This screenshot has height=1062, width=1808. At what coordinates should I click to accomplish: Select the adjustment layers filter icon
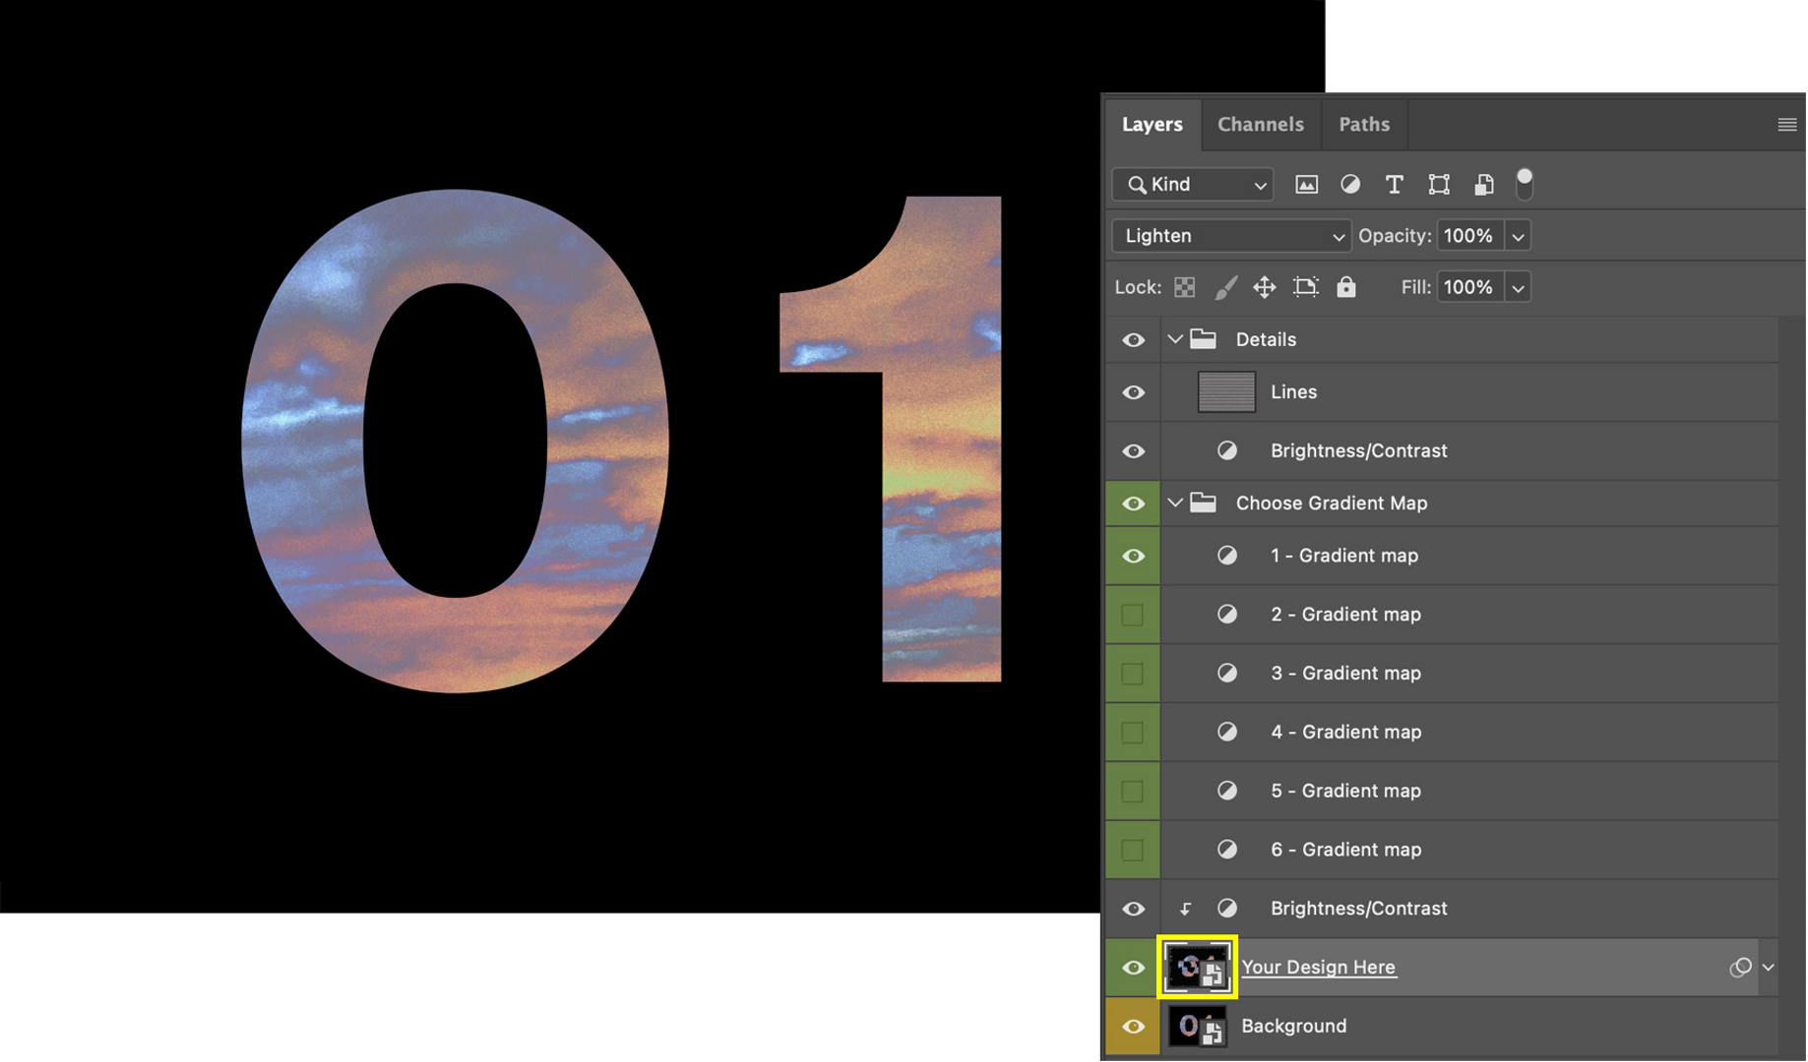pyautogui.click(x=1349, y=184)
